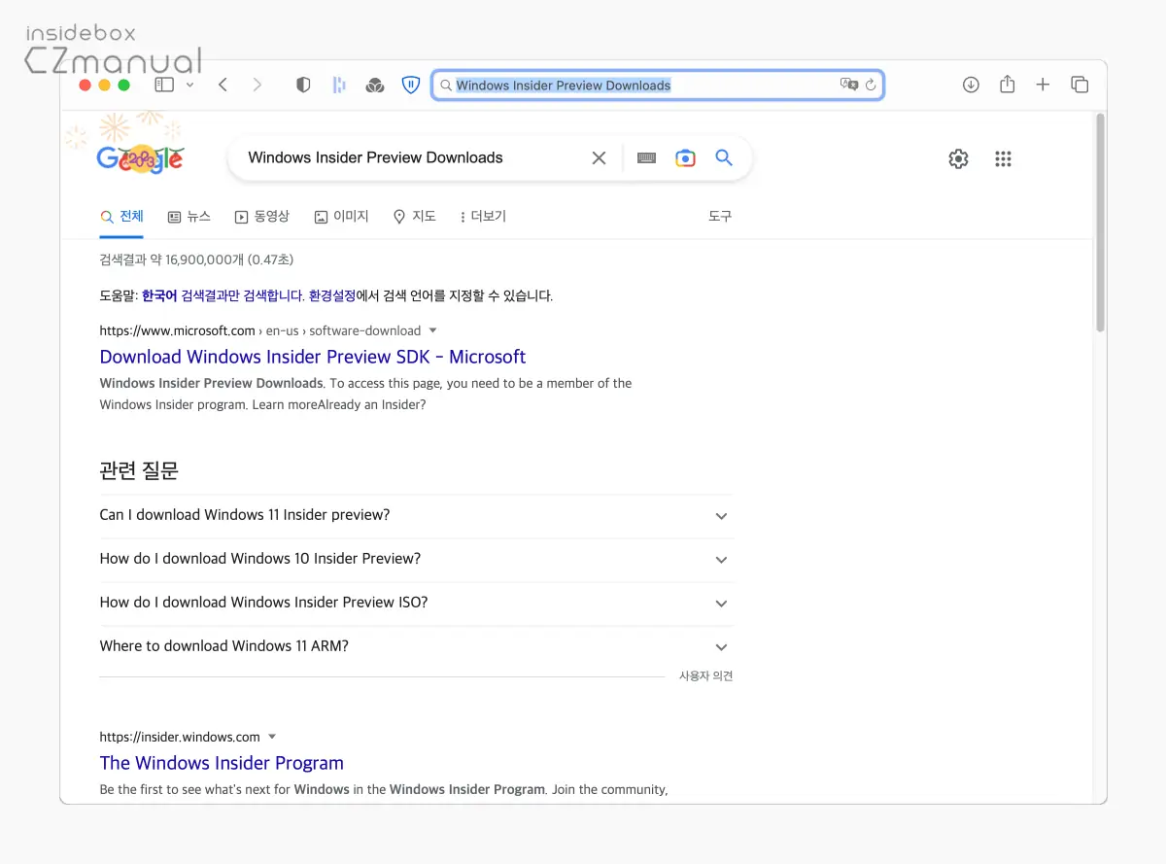
Task: Click the translate icon in address bar
Action: [x=848, y=85]
